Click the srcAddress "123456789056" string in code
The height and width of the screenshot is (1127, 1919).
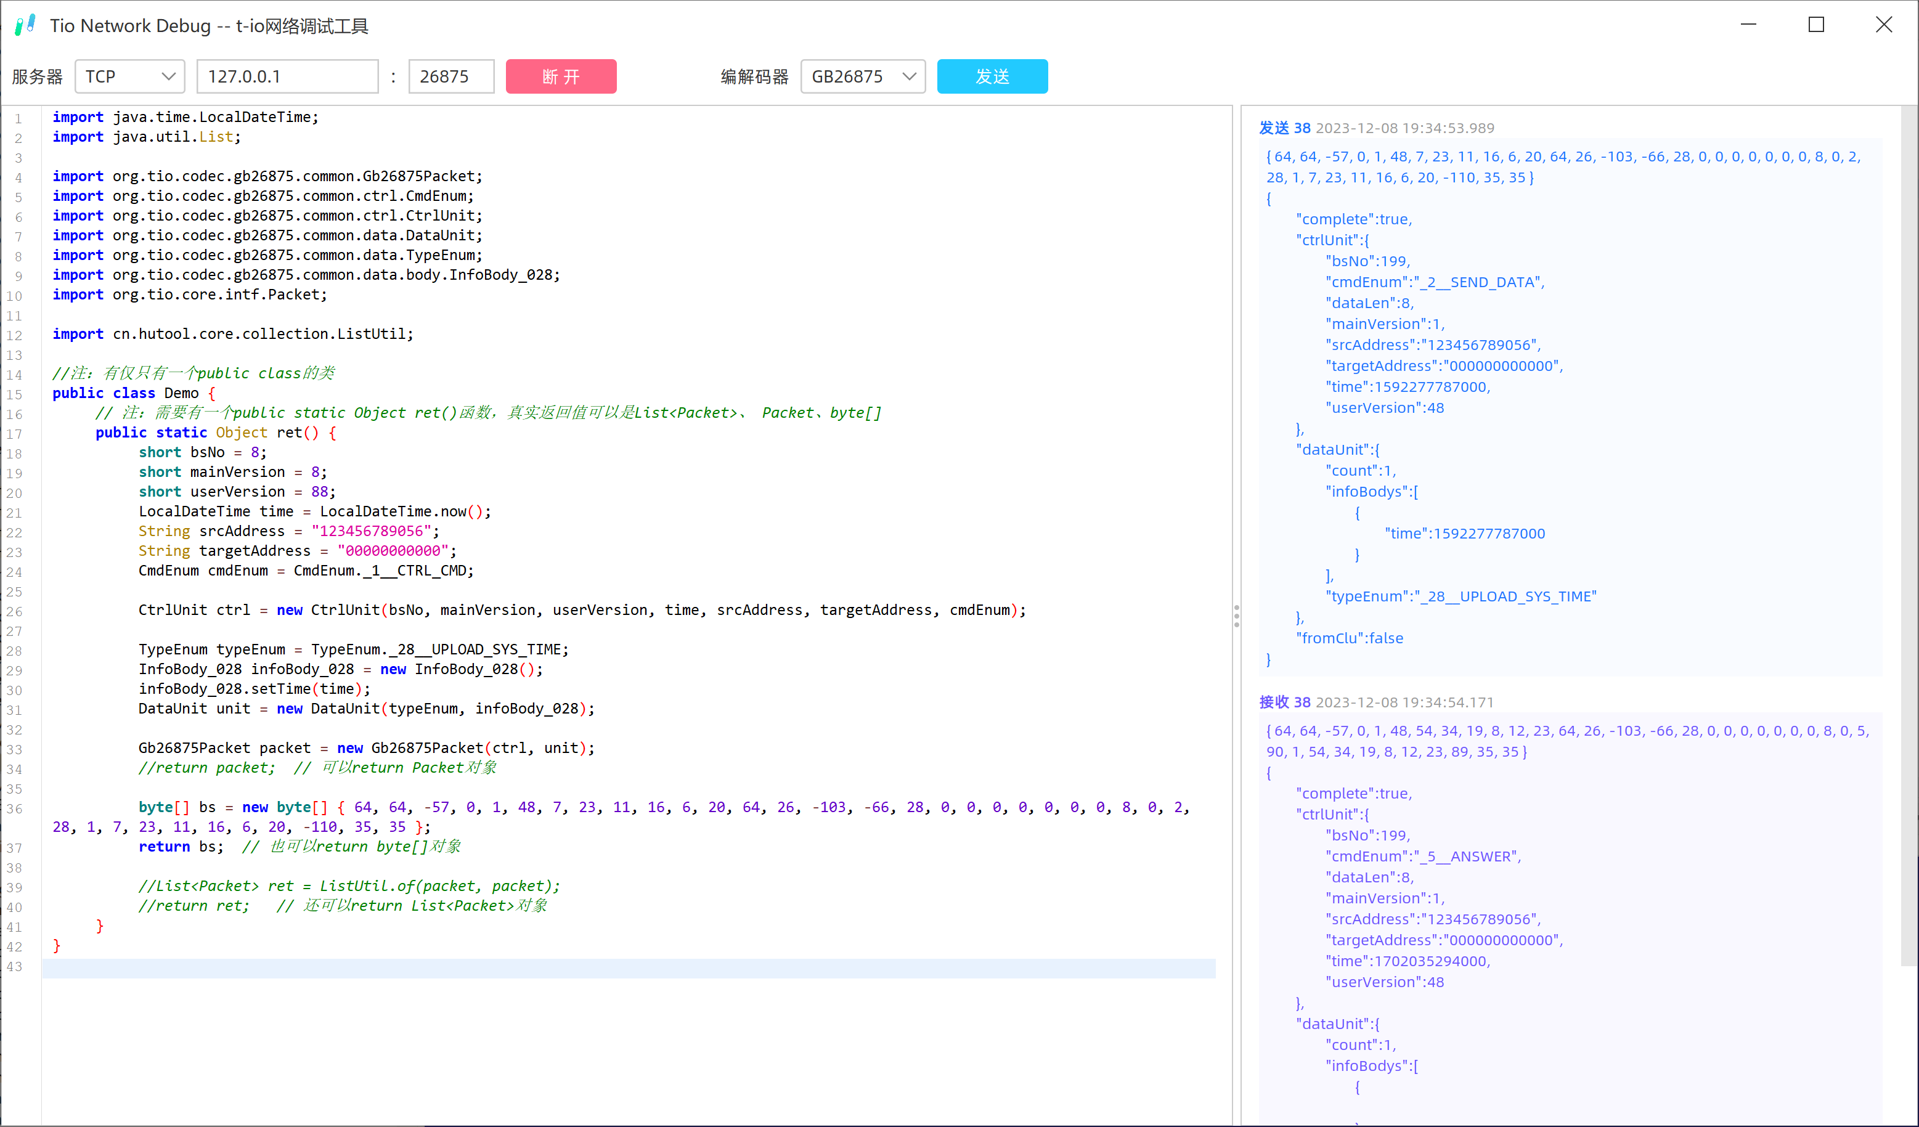click(x=371, y=531)
